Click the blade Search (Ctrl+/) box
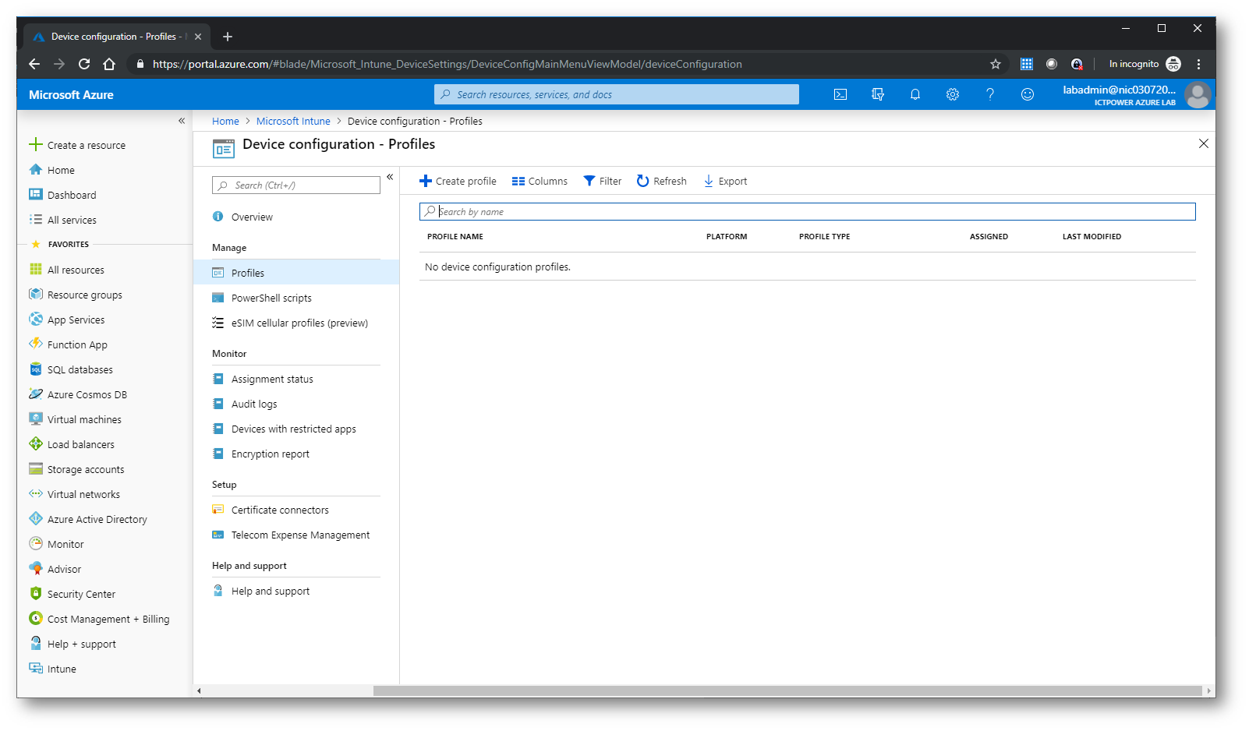 [x=296, y=185]
